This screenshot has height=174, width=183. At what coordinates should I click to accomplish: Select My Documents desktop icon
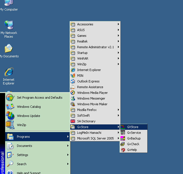point(9,48)
